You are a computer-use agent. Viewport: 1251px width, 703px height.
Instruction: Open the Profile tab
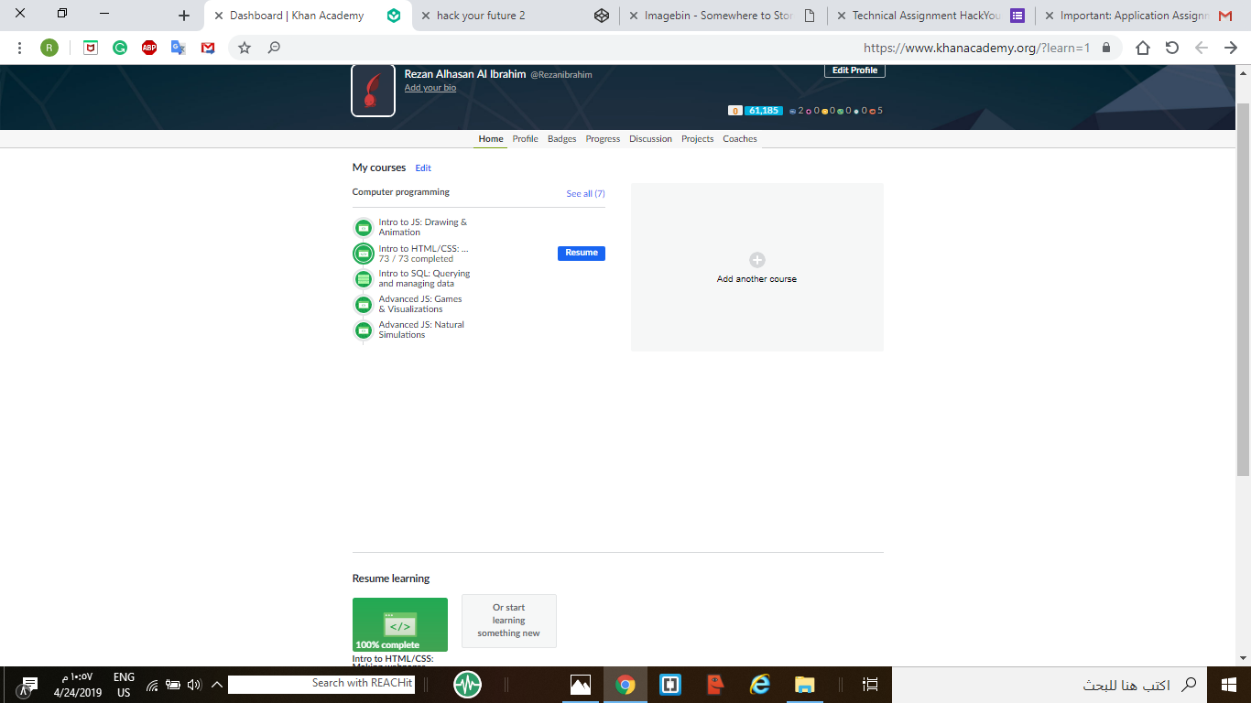click(525, 139)
